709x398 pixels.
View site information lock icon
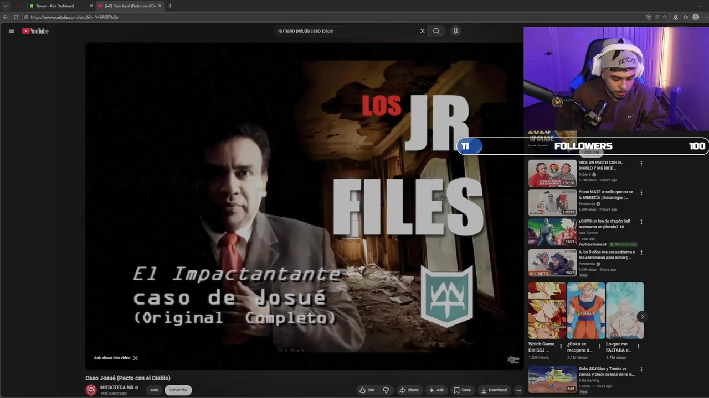26,17
